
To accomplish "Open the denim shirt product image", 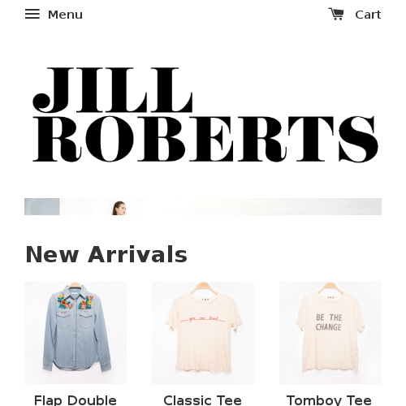I will click(76, 333).
